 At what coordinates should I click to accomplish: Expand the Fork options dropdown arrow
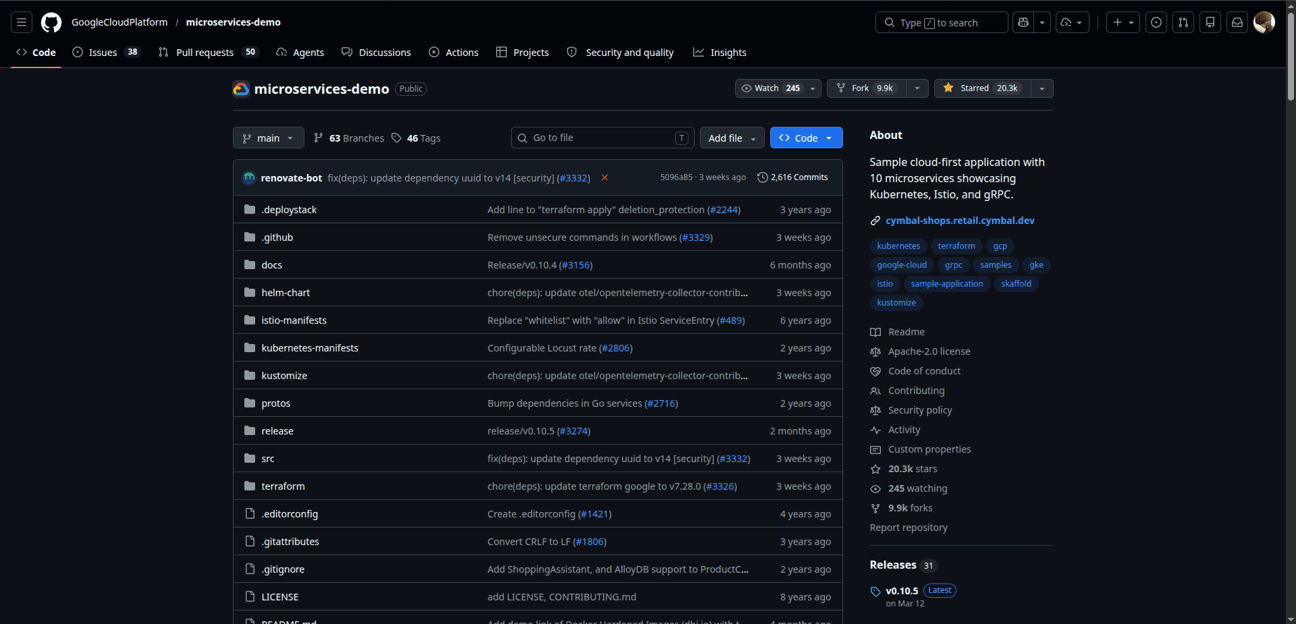point(917,88)
